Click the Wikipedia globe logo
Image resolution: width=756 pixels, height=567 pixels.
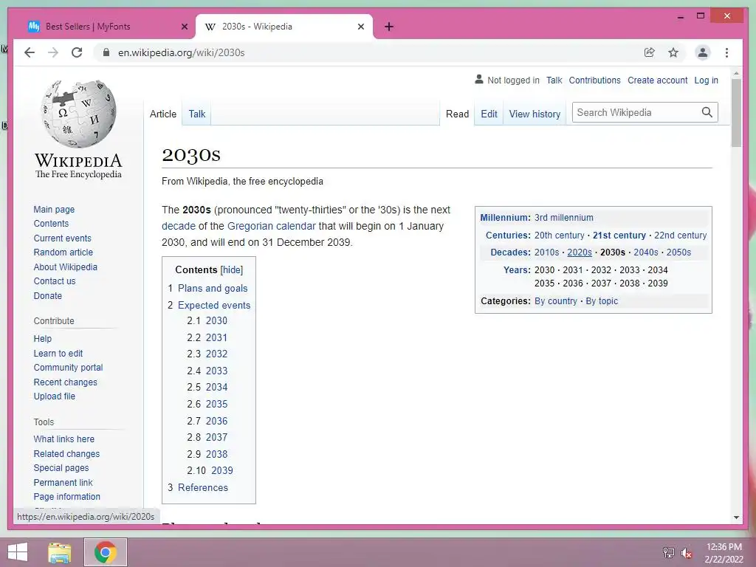click(78, 114)
